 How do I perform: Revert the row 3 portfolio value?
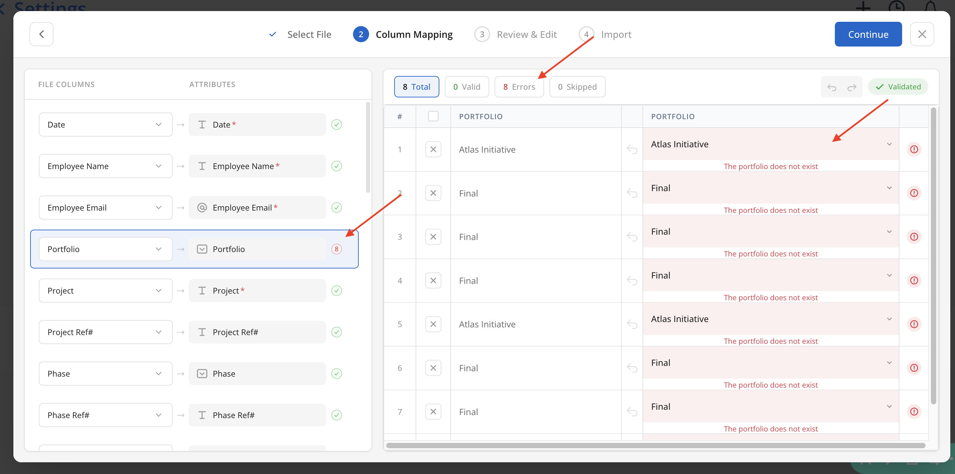click(x=632, y=237)
